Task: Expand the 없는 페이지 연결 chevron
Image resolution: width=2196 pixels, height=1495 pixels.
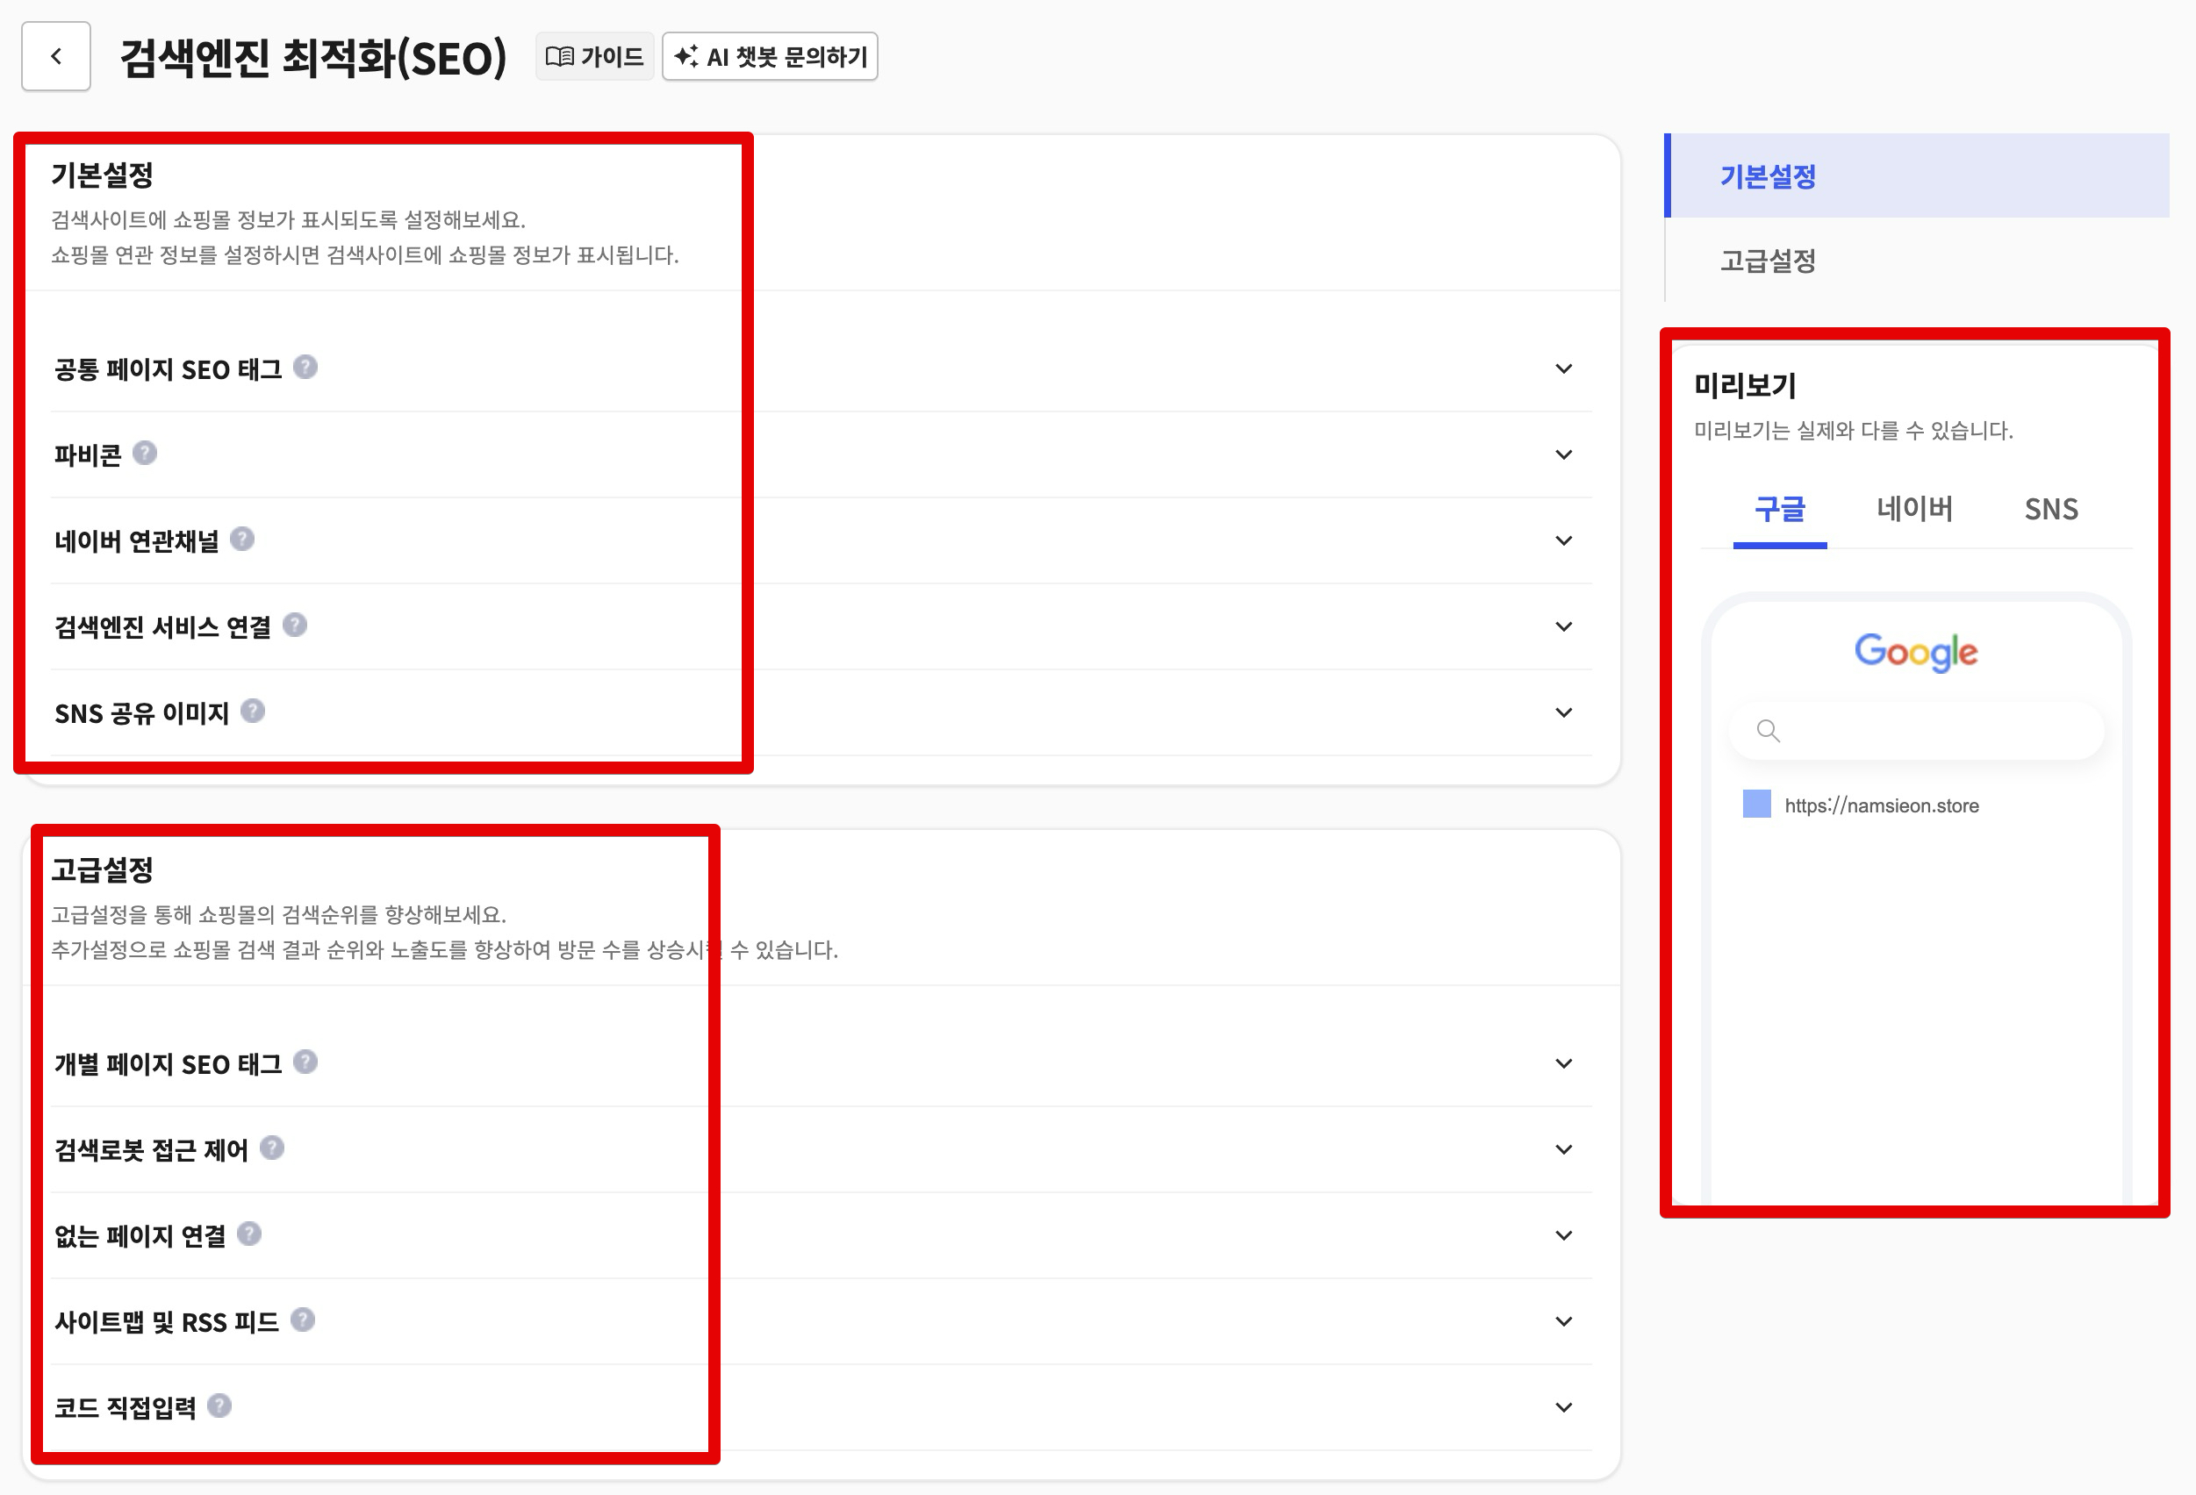Action: click(x=1563, y=1235)
